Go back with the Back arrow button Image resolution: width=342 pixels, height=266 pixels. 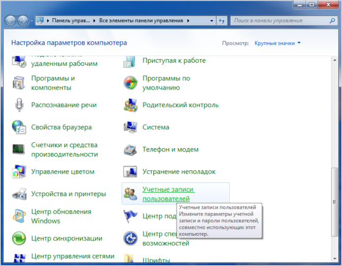pyautogui.click(x=10, y=21)
